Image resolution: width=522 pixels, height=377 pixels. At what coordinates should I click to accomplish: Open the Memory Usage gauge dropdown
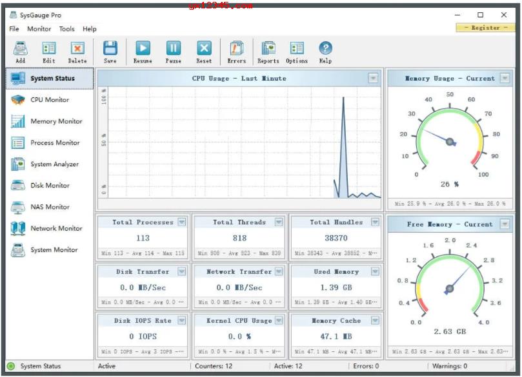(505, 78)
